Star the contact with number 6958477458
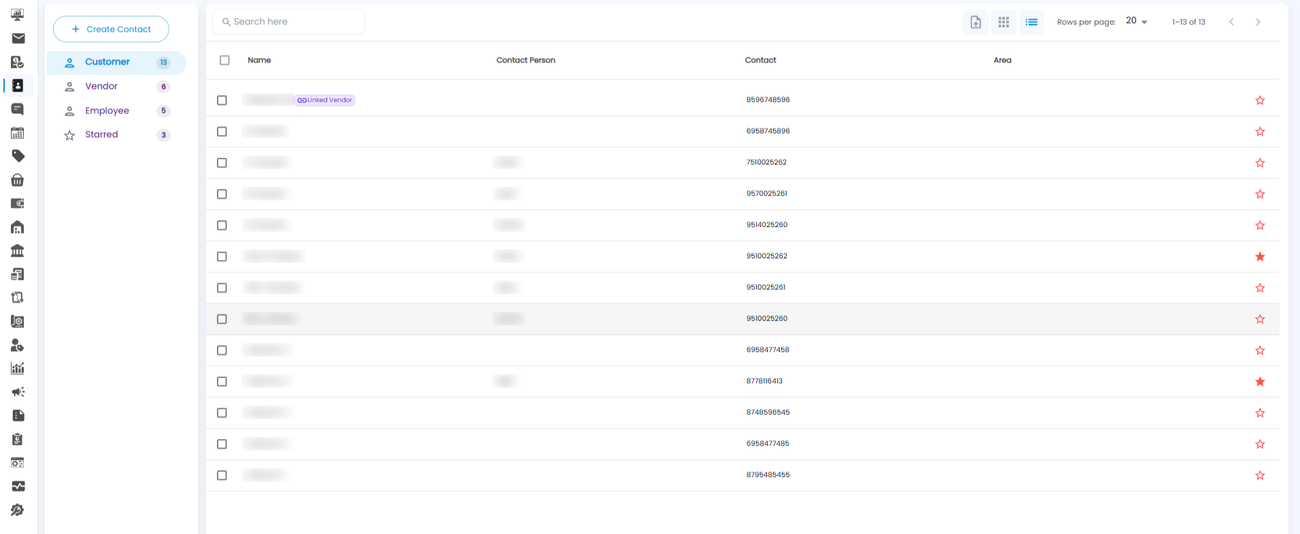1300x534 pixels. pos(1260,351)
